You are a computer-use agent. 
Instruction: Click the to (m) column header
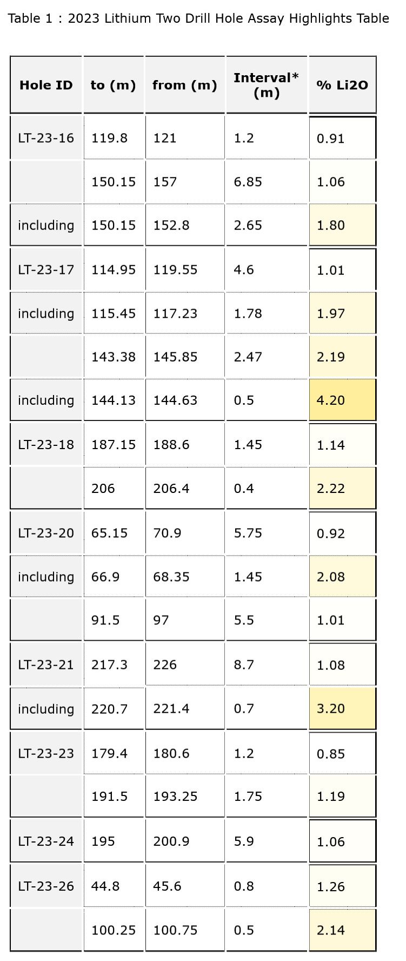pos(113,85)
